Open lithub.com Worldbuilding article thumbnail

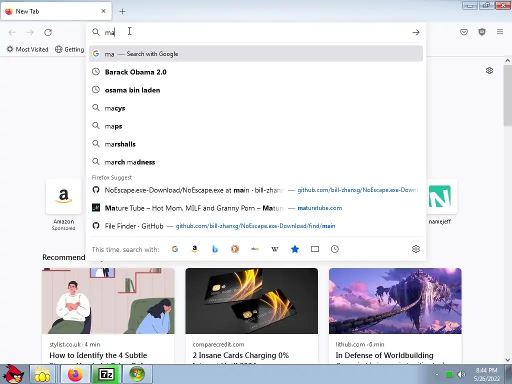click(x=395, y=300)
